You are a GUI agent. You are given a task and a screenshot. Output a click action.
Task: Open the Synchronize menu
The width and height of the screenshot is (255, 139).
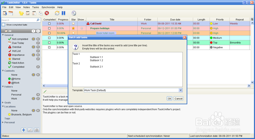48,7
